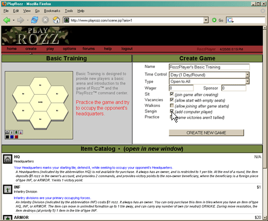Open the Bookmarks menu
The height and width of the screenshot is (221, 268).
[52, 11]
